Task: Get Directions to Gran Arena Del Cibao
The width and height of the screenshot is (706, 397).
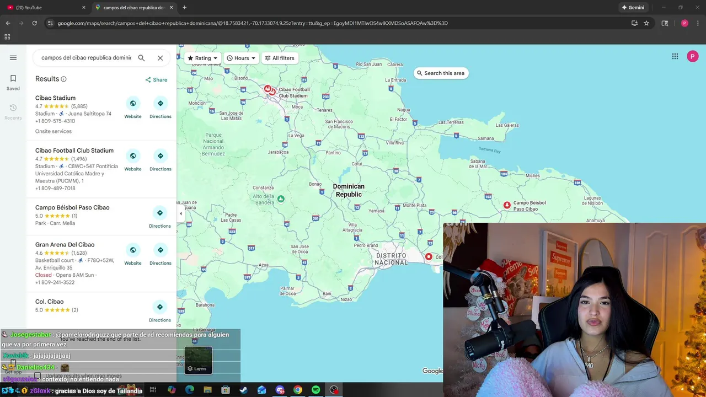Action: pyautogui.click(x=160, y=255)
